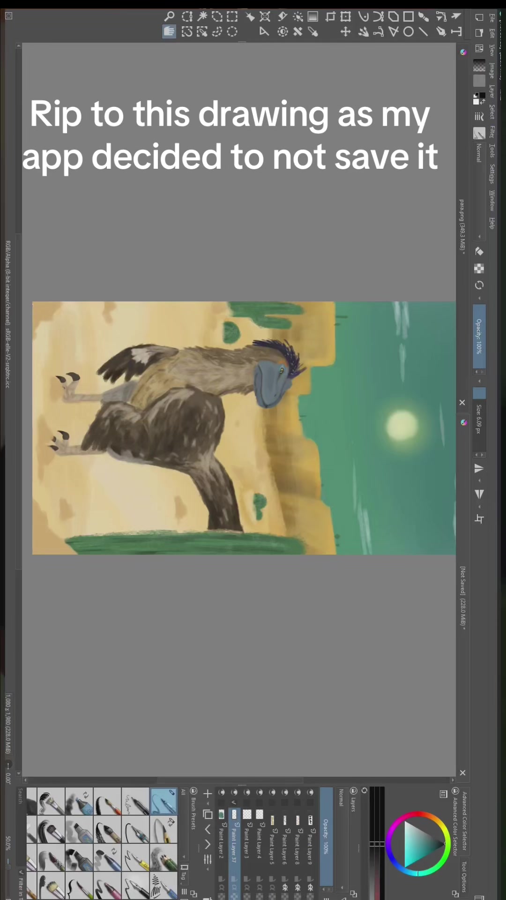Click the foreground/background color swatches
This screenshot has height=900, width=506.
click(479, 98)
